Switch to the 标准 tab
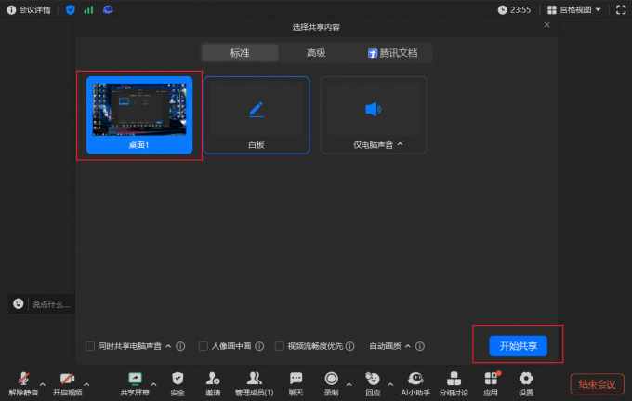 click(x=240, y=53)
